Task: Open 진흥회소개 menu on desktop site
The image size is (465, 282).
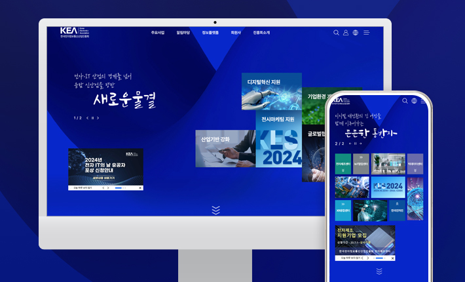Action: click(x=261, y=33)
